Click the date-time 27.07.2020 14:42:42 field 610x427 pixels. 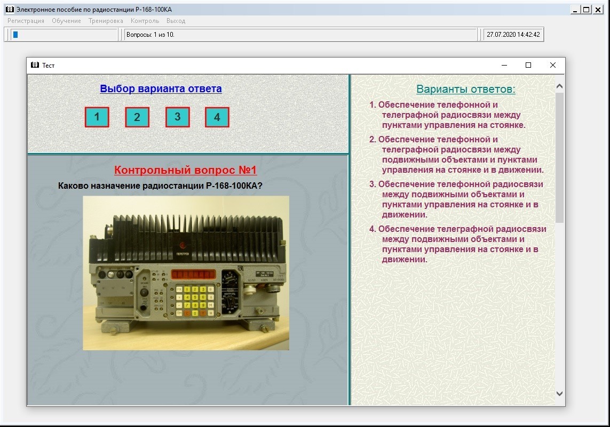click(x=513, y=35)
